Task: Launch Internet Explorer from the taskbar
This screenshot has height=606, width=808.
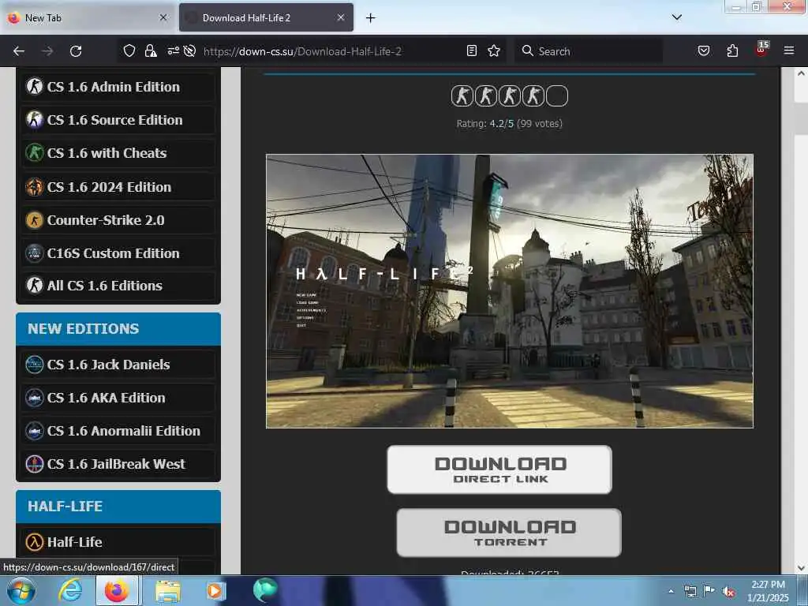Action: pyautogui.click(x=70, y=591)
